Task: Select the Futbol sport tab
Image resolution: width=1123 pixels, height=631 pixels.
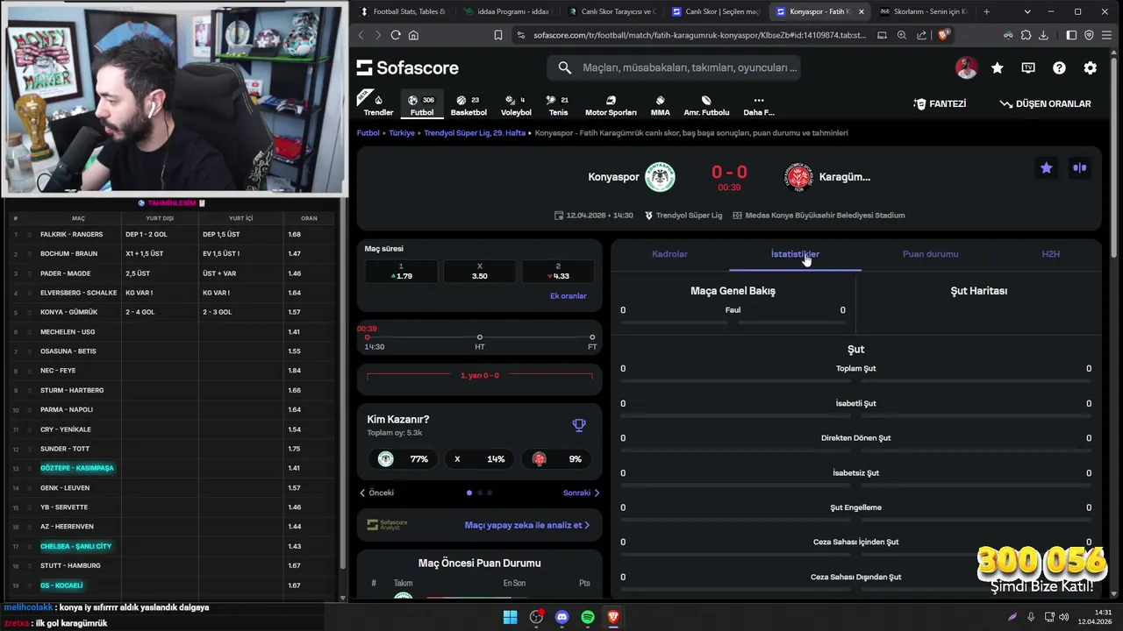Action: click(422, 105)
